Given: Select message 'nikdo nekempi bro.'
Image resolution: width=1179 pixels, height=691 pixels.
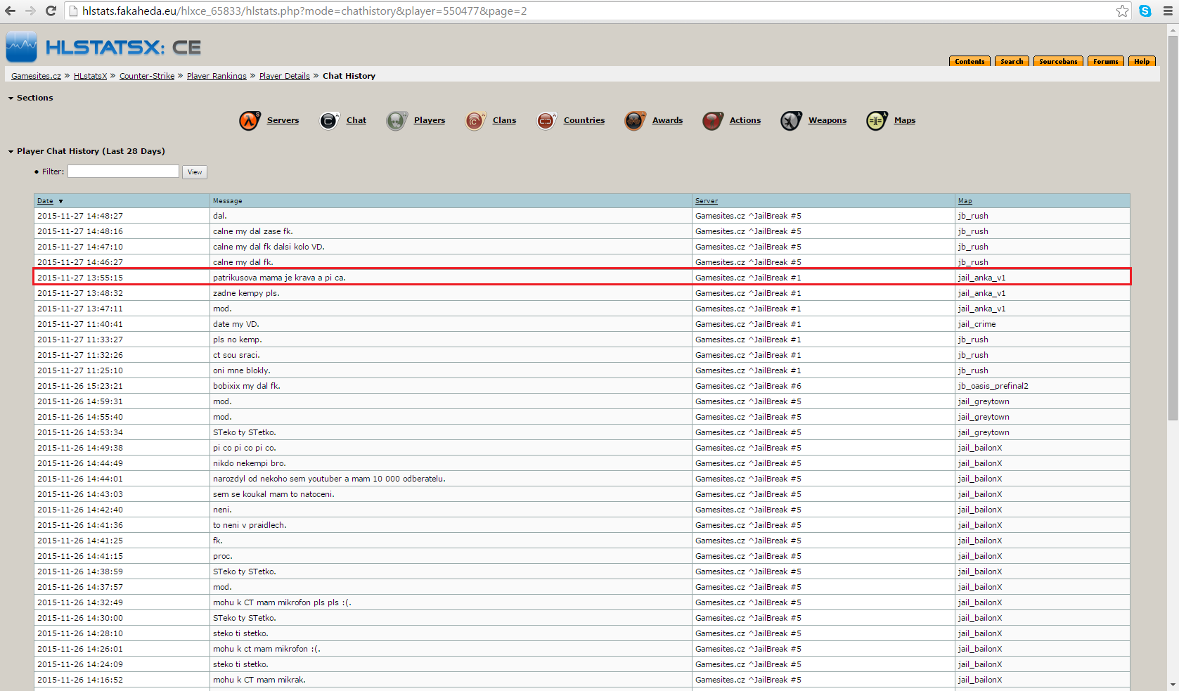Looking at the screenshot, I should [x=250, y=463].
